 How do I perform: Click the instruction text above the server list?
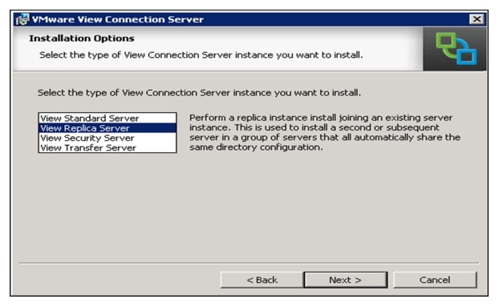[199, 93]
